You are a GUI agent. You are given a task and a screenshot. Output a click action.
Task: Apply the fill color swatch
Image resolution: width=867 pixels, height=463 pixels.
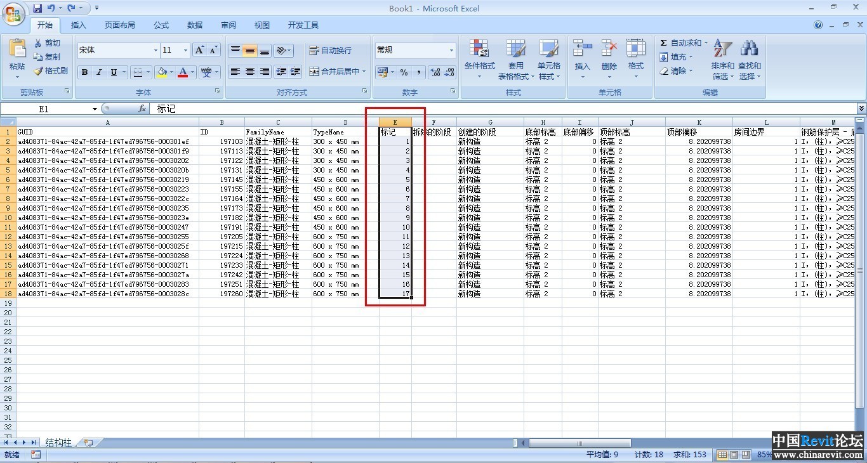pos(162,72)
